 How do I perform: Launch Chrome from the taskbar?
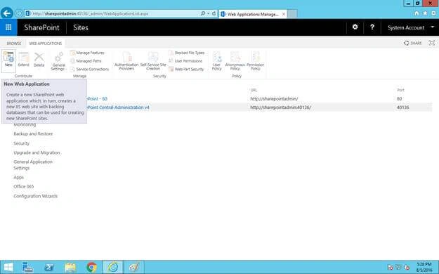[x=91, y=267]
